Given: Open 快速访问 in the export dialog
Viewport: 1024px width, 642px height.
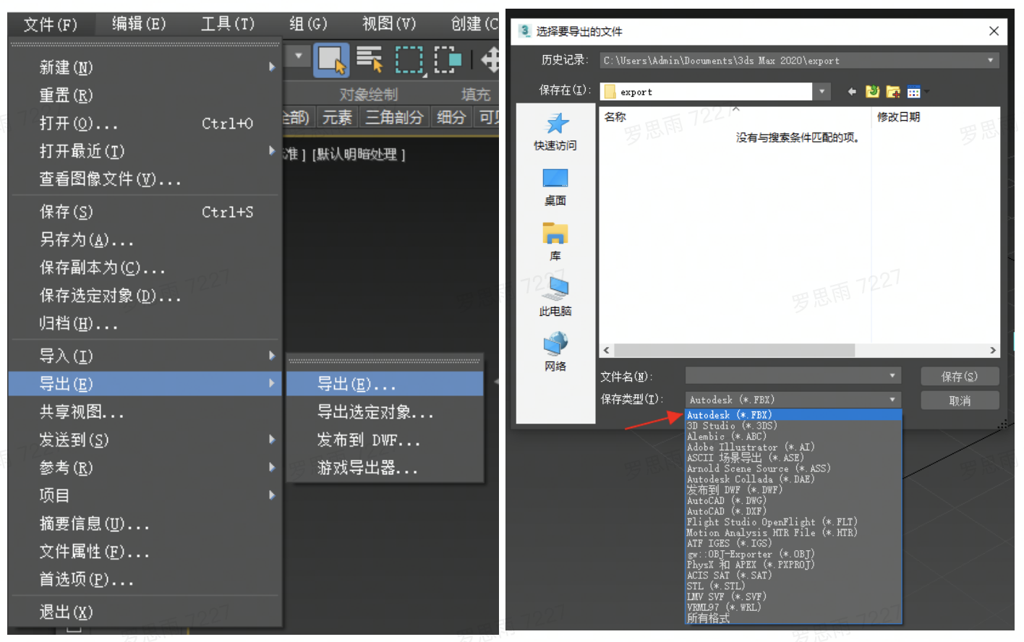Looking at the screenshot, I should tap(555, 132).
